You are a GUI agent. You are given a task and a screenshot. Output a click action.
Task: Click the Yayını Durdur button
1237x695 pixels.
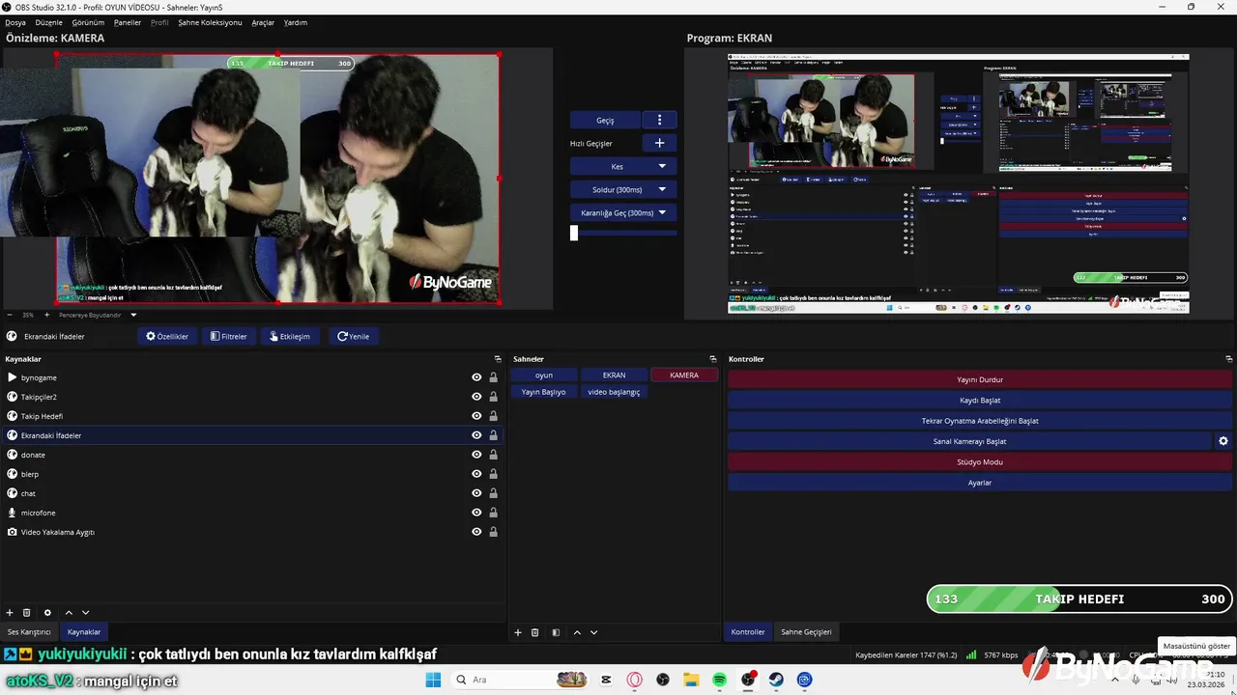(980, 379)
